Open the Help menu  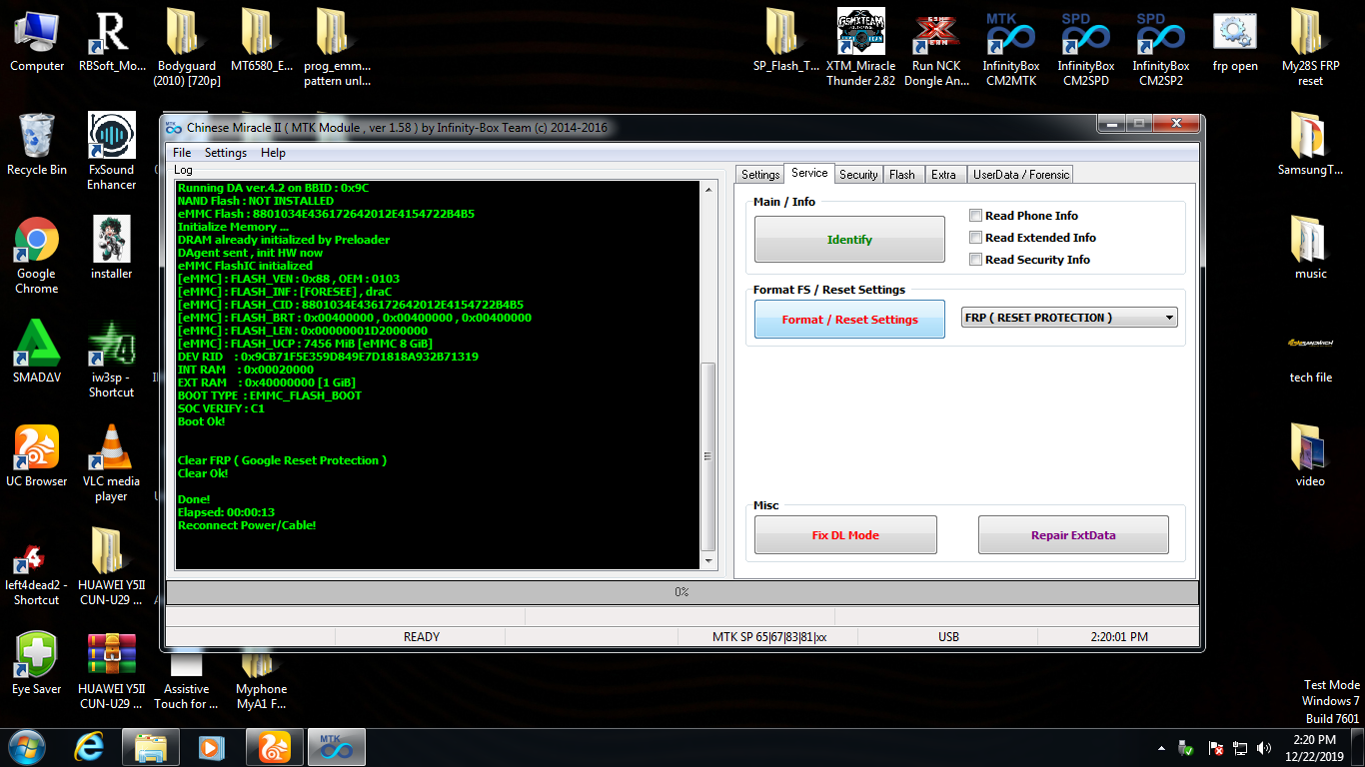(273, 153)
